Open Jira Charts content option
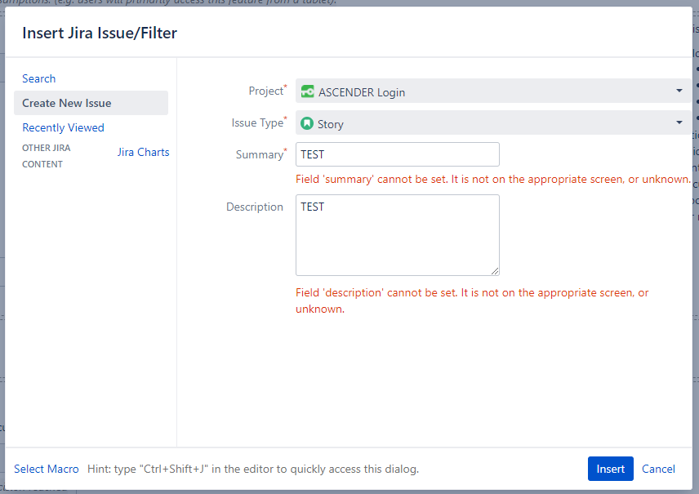 coord(143,152)
